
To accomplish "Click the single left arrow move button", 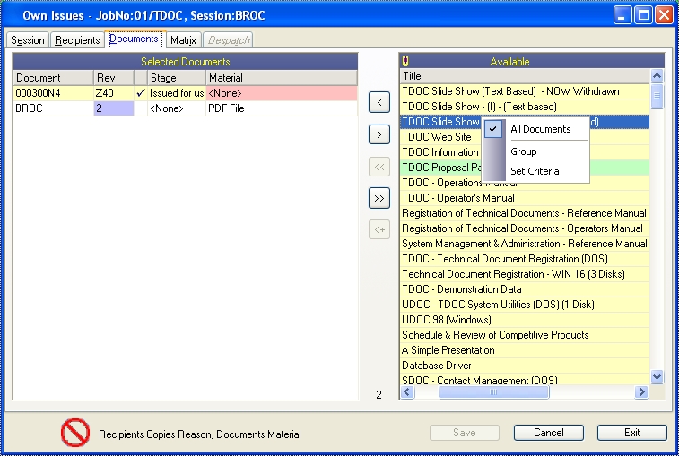I will point(379,102).
